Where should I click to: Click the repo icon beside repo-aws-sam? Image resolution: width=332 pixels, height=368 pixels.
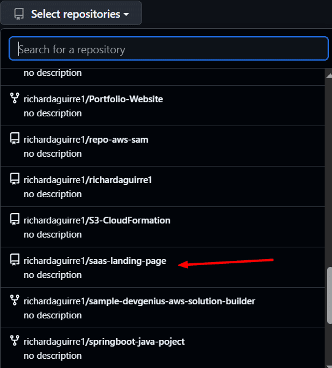tap(15, 138)
